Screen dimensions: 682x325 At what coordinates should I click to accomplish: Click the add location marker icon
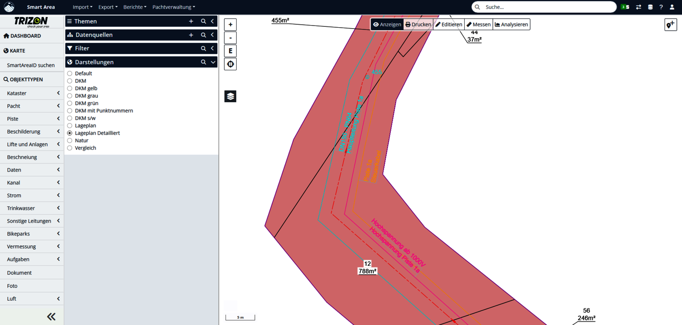(670, 25)
